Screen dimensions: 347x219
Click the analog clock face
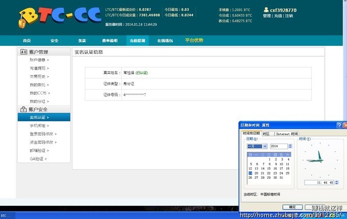pos(320,160)
